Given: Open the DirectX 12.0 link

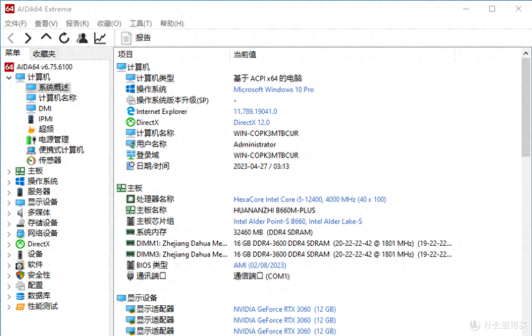Looking at the screenshot, I should (251, 123).
